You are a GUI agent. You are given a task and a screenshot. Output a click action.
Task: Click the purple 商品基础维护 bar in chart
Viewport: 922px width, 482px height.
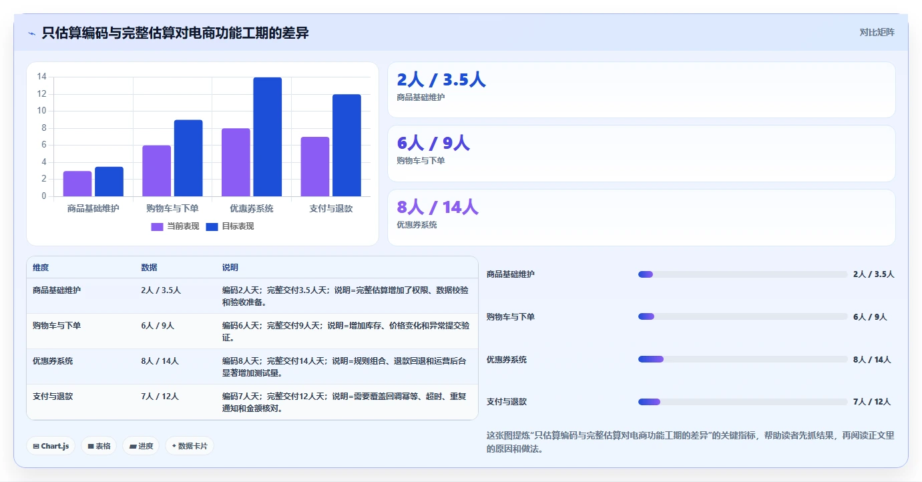(x=77, y=184)
